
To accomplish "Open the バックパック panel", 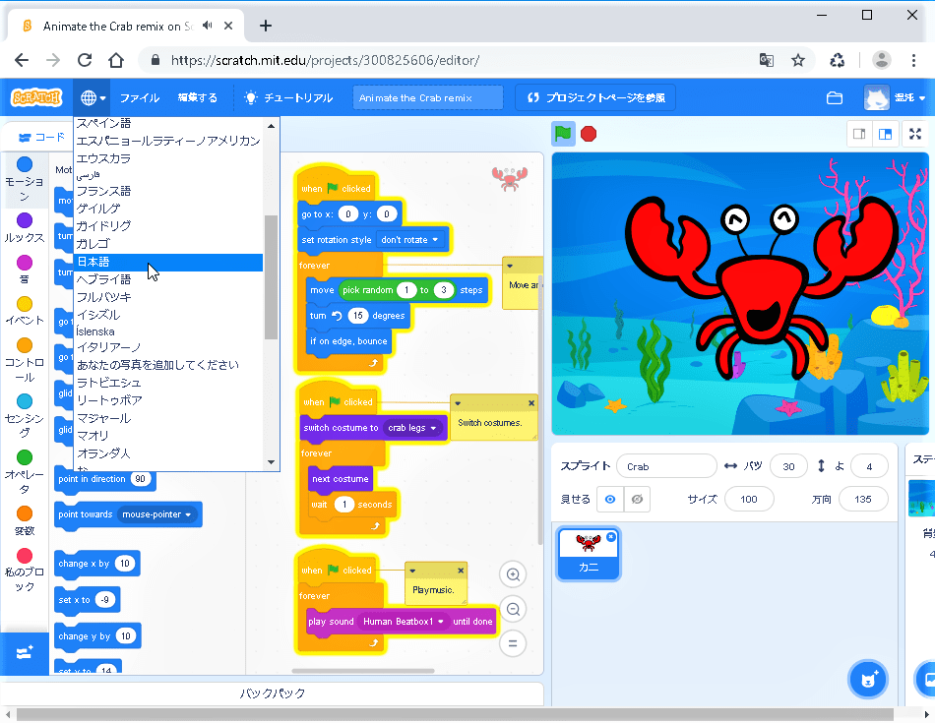I will pos(273,693).
